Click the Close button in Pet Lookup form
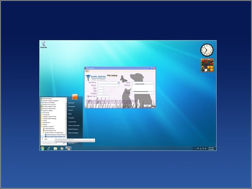 click(x=147, y=106)
